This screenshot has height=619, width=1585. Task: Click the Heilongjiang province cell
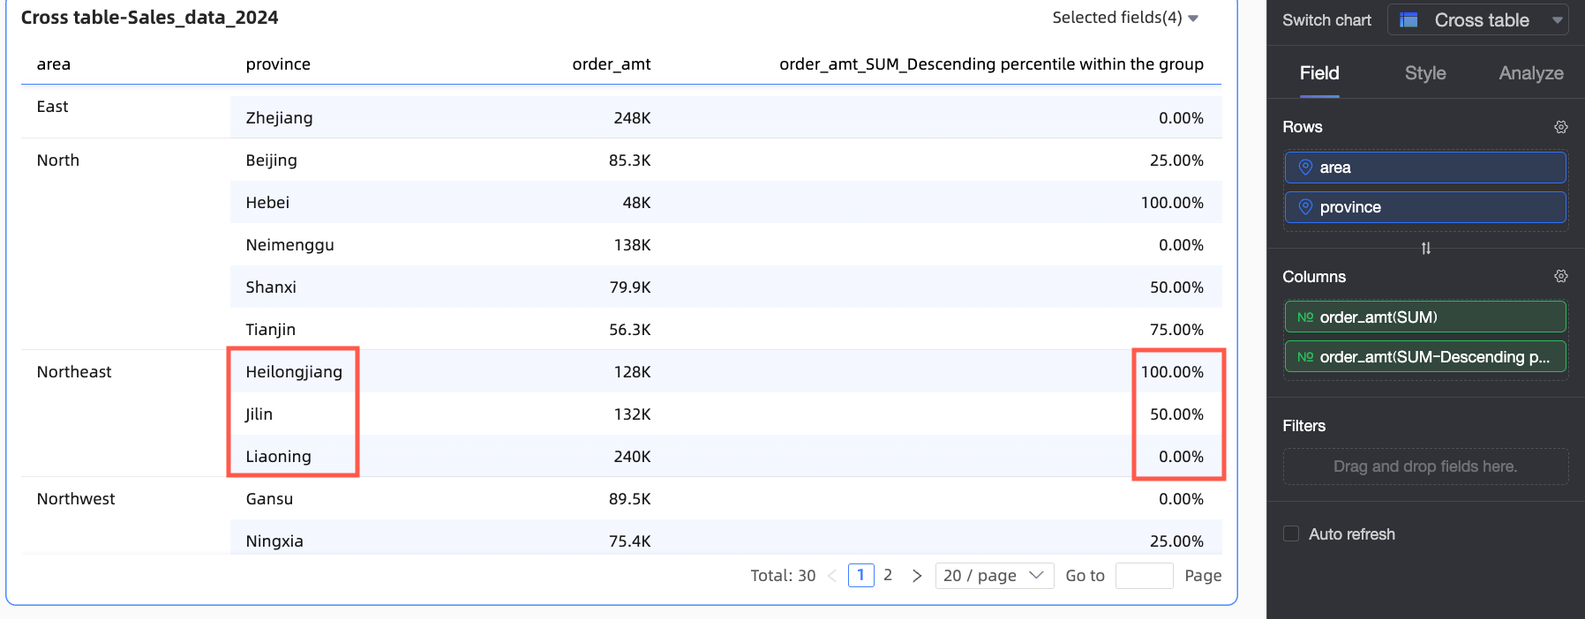coord(294,372)
